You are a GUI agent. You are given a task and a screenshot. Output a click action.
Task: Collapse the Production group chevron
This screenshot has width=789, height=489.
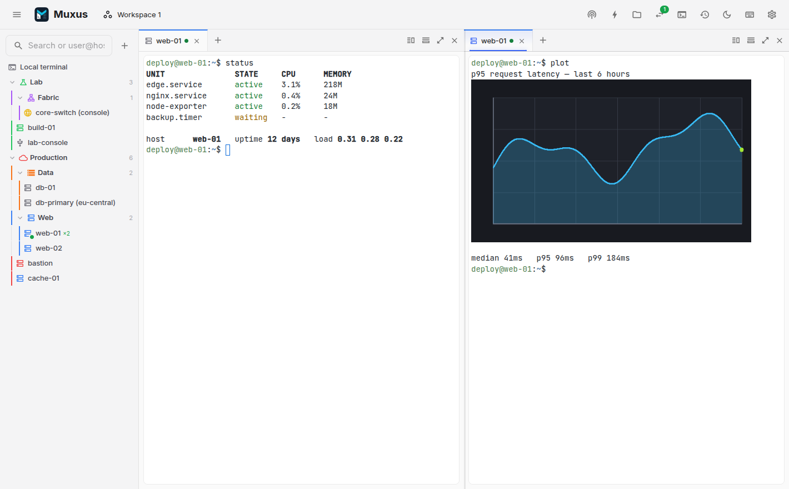point(12,158)
